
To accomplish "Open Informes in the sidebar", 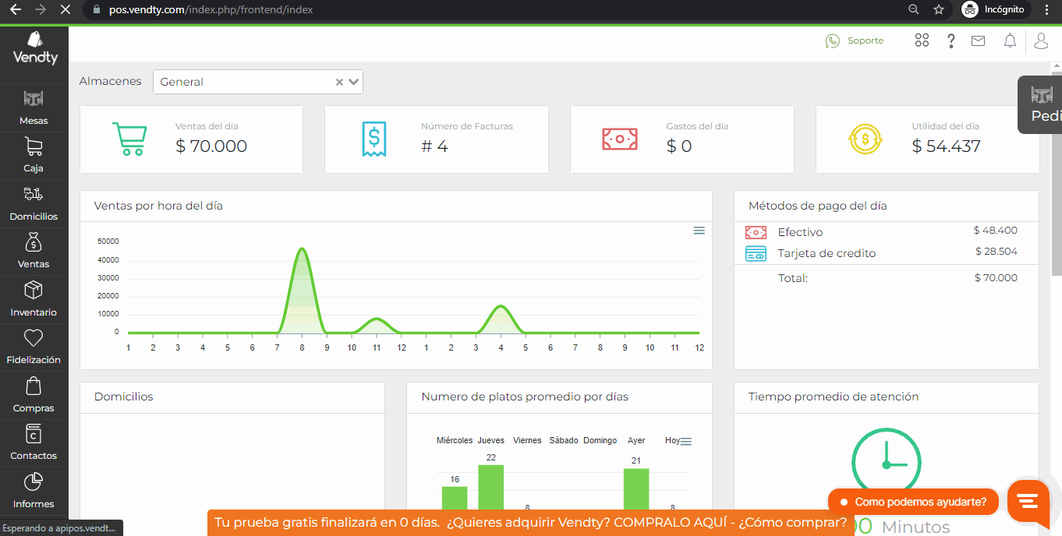I will tap(34, 491).
